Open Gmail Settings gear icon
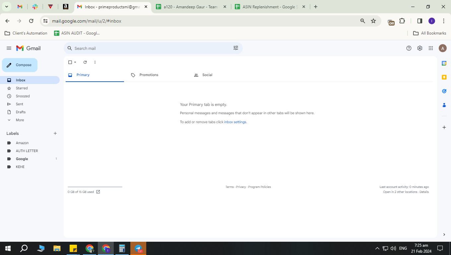 [420, 48]
